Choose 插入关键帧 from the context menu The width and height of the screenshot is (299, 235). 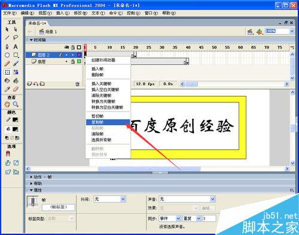[x=108, y=84]
